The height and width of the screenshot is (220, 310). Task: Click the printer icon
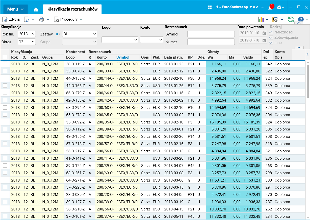click(41, 19)
